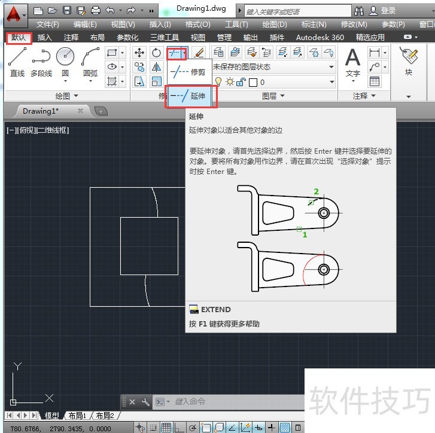The image size is (435, 433).
Task: Select the Rotate tool in Modify panel
Action: 156,53
